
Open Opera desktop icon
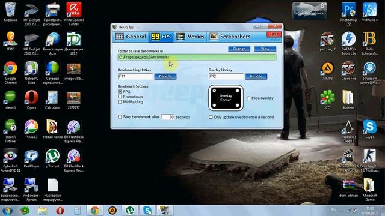point(31,100)
